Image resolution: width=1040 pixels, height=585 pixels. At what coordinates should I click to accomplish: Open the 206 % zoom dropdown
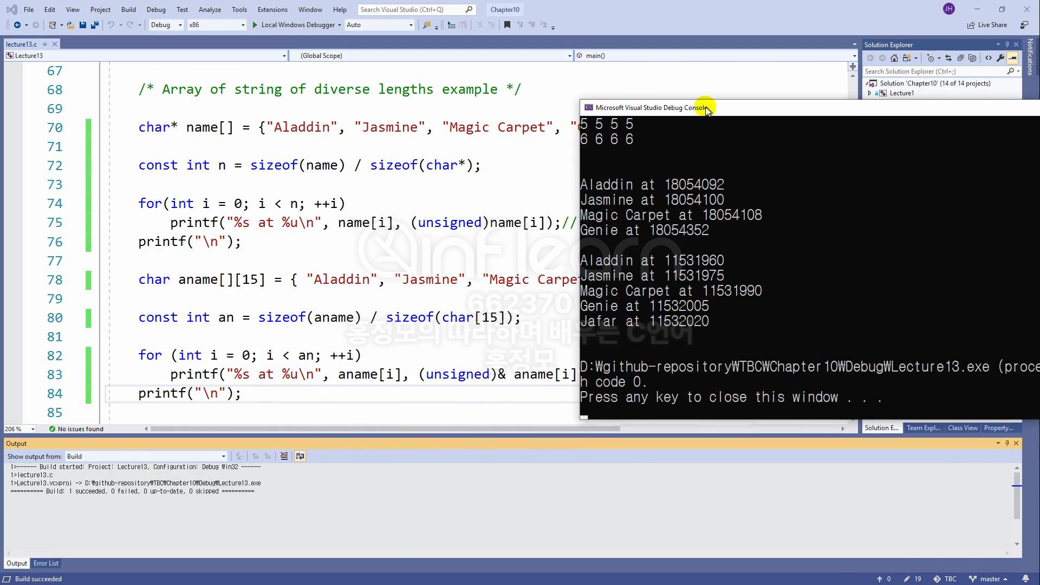(x=20, y=428)
